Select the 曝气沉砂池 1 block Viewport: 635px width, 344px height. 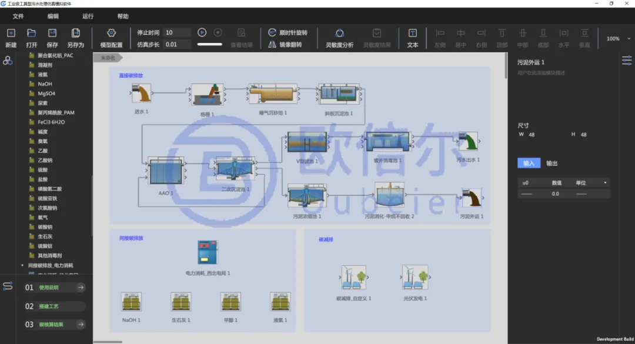[x=273, y=93]
